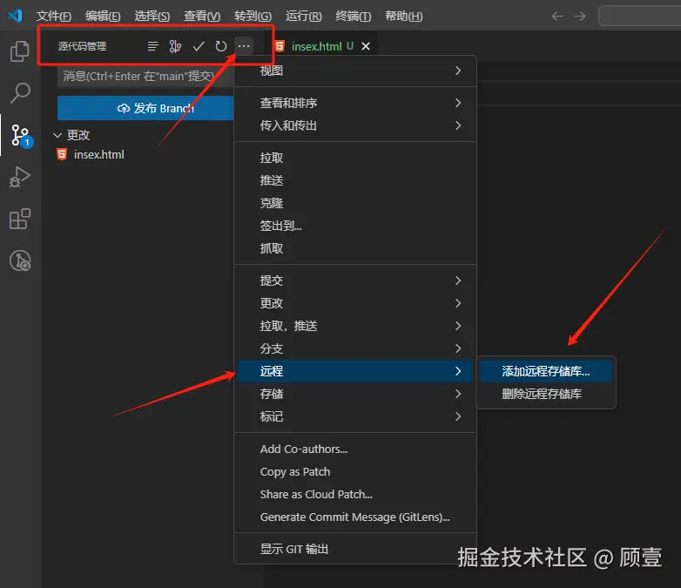Image resolution: width=681 pixels, height=588 pixels.
Task: Expand the 标记 submenu
Action: pos(355,416)
